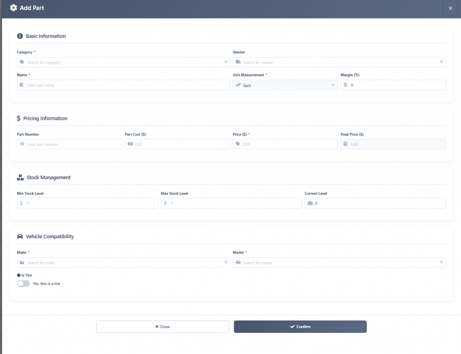Click the boxes icon beside Stock Management
This screenshot has width=461, height=354.
20,177
